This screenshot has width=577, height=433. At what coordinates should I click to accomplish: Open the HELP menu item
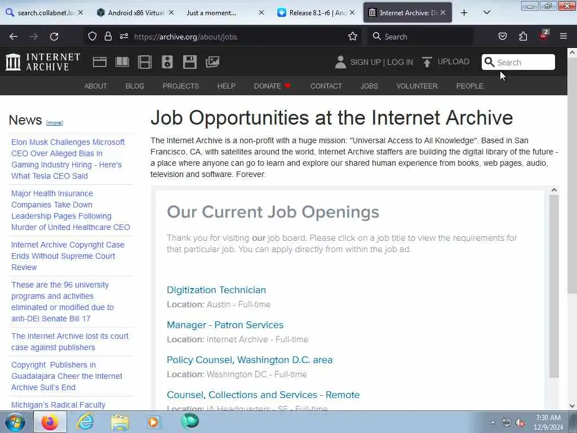pyautogui.click(x=227, y=86)
